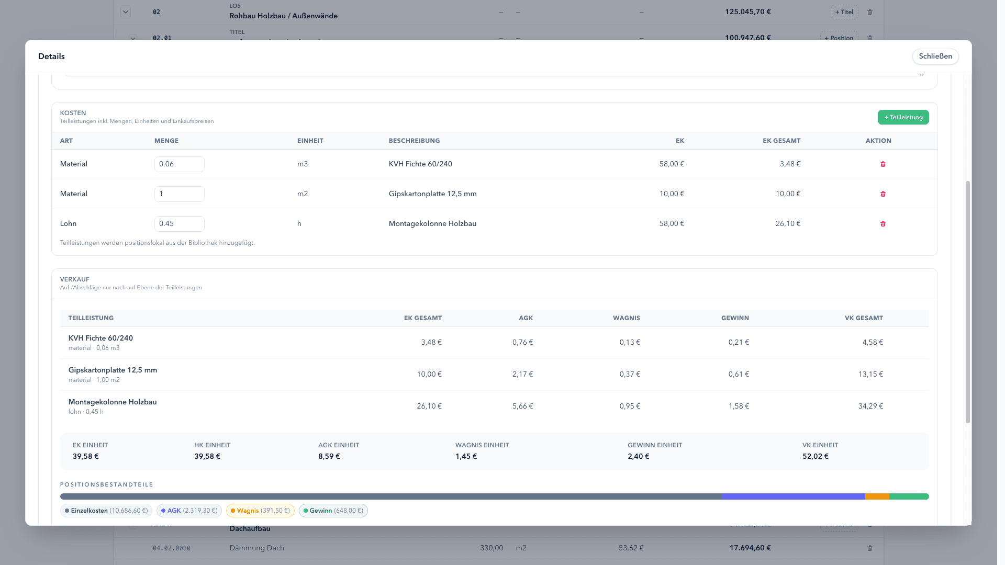Select the AGK legend chip

click(189, 511)
